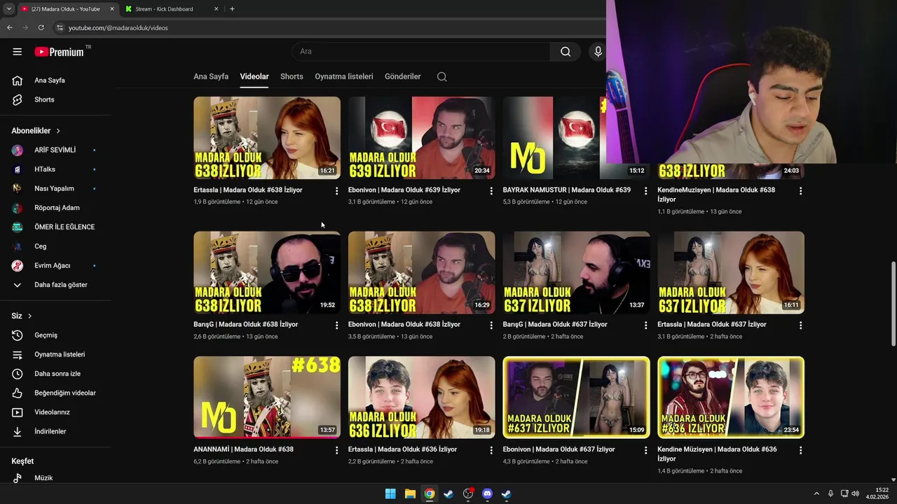Image resolution: width=897 pixels, height=504 pixels.
Task: Open options for KendineMuzisyen #638 video
Action: pyautogui.click(x=800, y=190)
